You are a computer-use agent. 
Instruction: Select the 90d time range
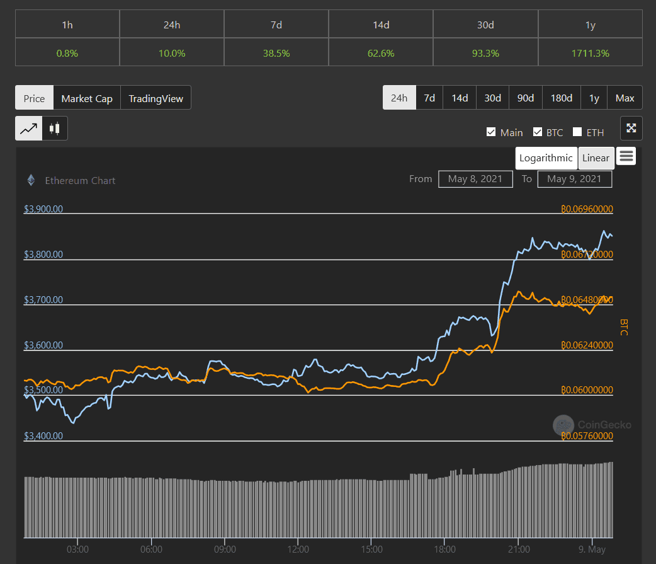click(526, 98)
